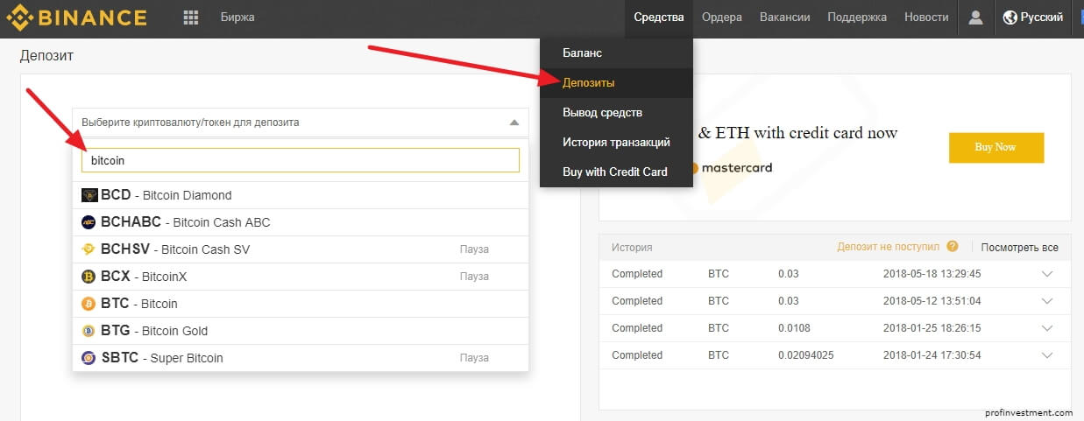Choose BCHSV - Bitcoin Cash SV option
1084x421 pixels.
301,249
